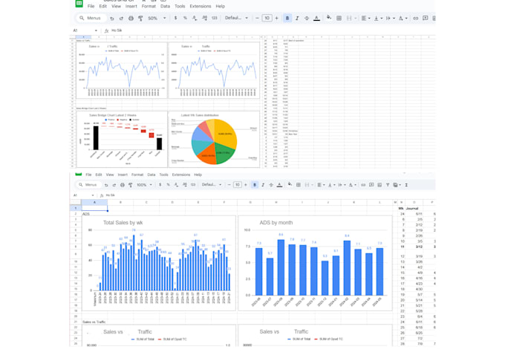Open the font dropdown in the 50% zoom sheet
Viewport: 505px width, 358px height.
(236, 18)
